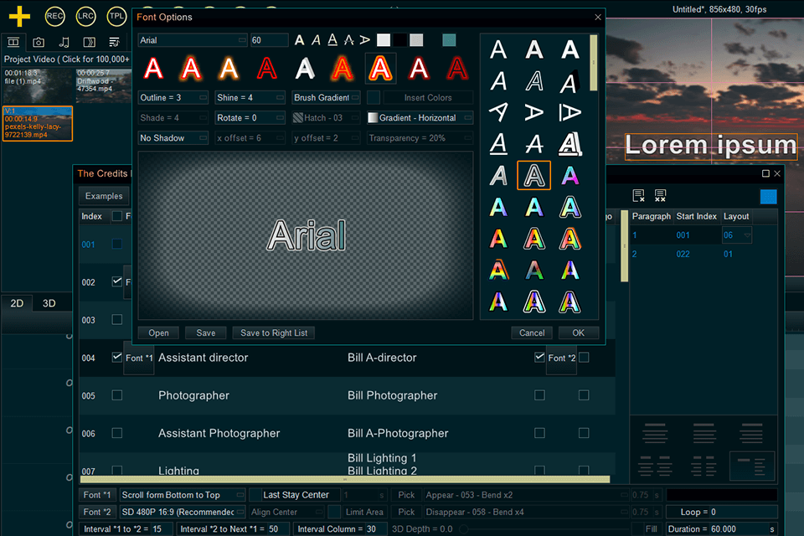The height and width of the screenshot is (536, 804).
Task: Open the Brush Gradient dropdown
Action: pos(326,97)
